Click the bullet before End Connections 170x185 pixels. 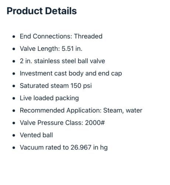[14, 37]
